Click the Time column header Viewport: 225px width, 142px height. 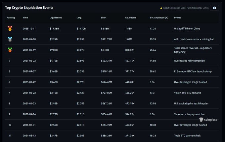(25, 17)
